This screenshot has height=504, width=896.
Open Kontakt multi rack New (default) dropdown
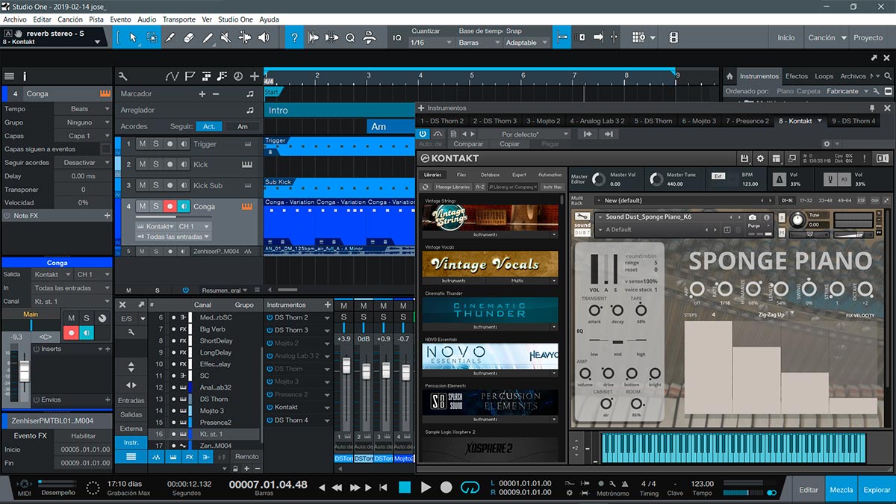tap(683, 200)
